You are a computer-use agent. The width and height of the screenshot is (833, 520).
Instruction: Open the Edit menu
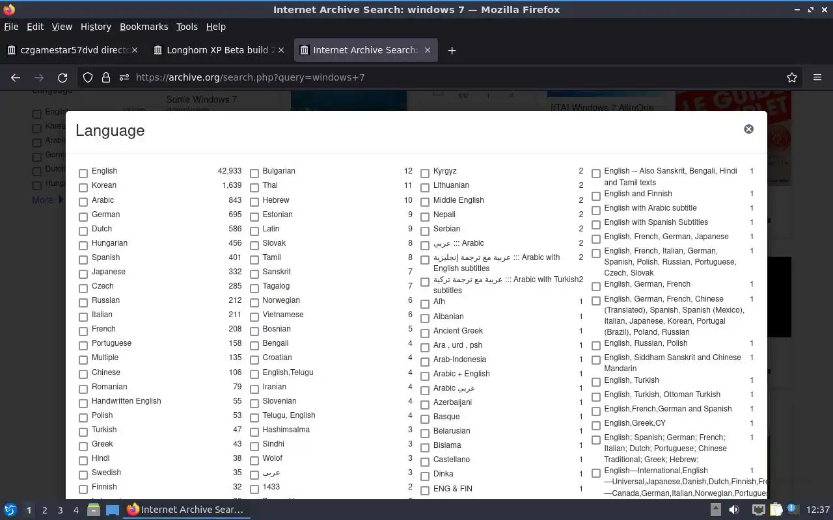(35, 27)
